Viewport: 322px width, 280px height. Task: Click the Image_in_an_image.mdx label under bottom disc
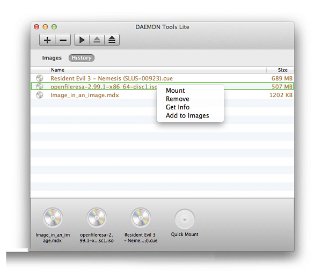click(53, 238)
